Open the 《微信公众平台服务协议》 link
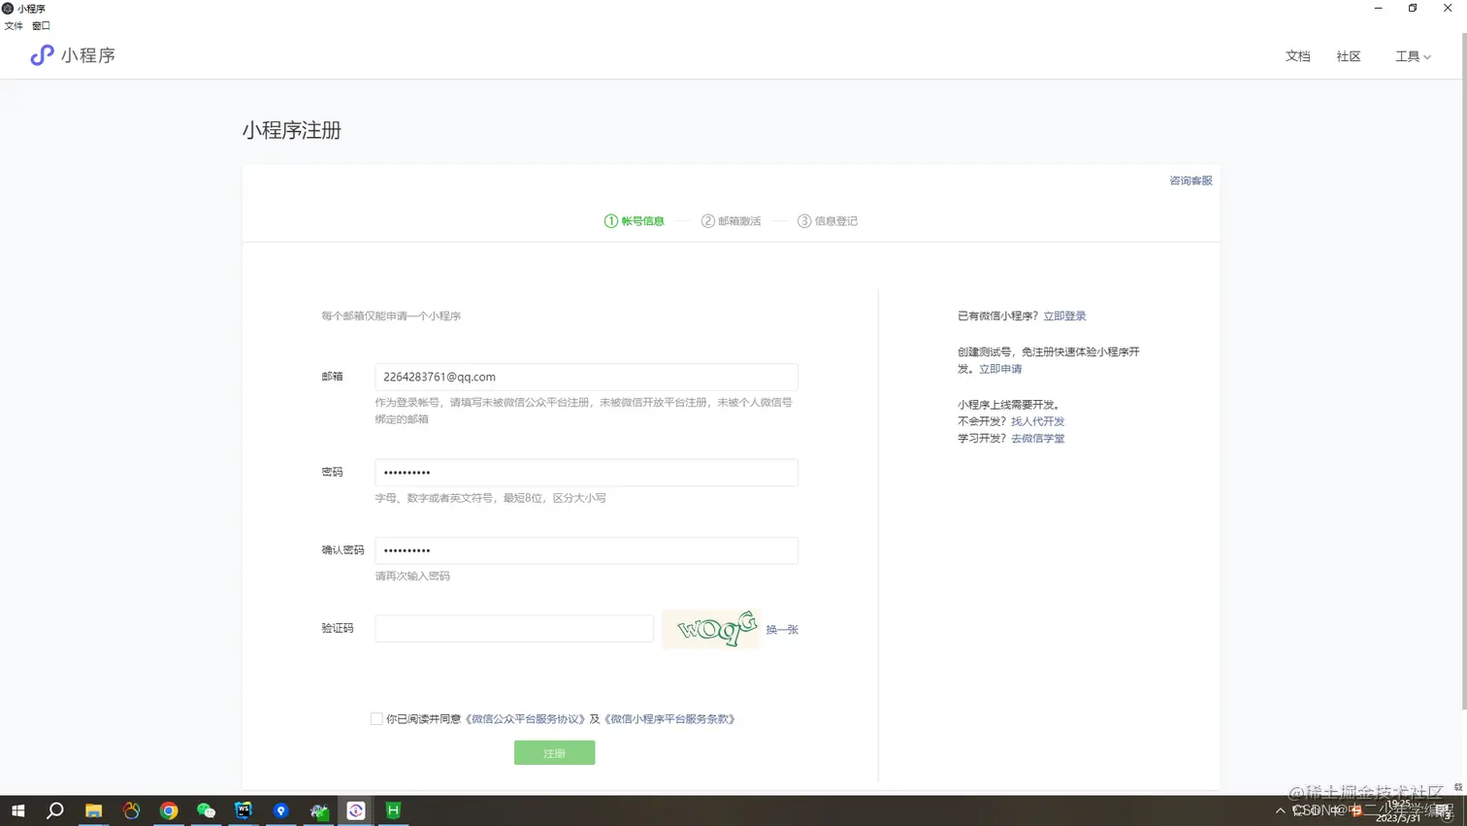Screen dimensions: 1467x826 [x=525, y=719]
